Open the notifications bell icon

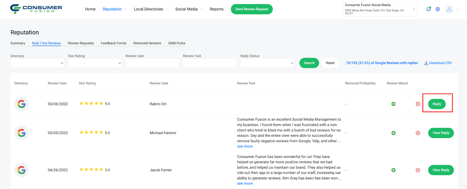click(x=428, y=9)
